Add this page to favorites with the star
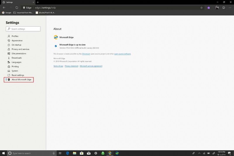Viewport: 234px width, 156px height. tap(202, 8)
